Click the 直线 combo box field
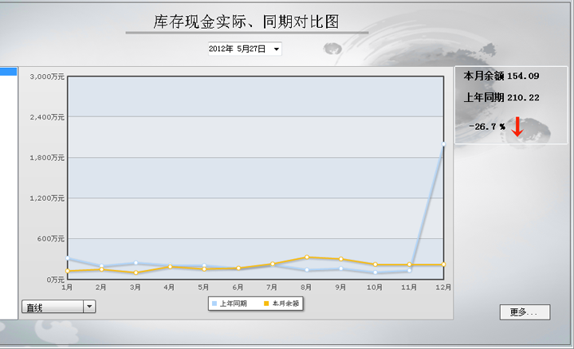 pos(53,306)
